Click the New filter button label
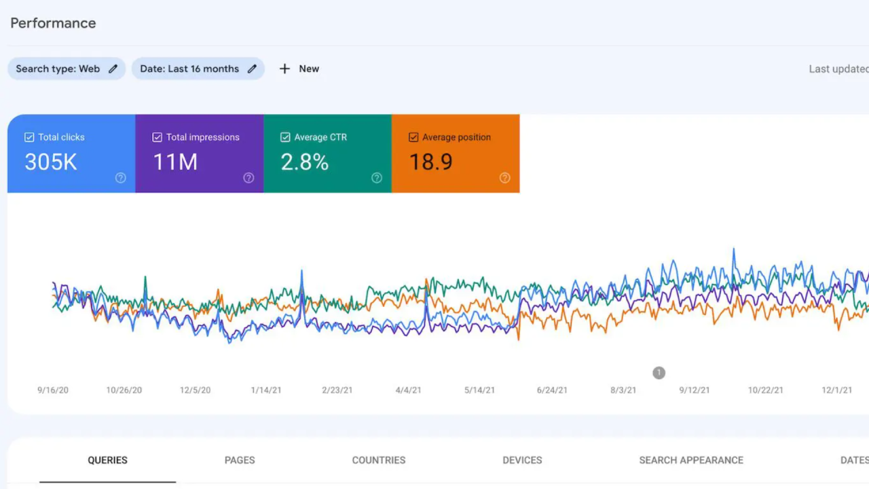Image resolution: width=869 pixels, height=489 pixels. click(309, 69)
